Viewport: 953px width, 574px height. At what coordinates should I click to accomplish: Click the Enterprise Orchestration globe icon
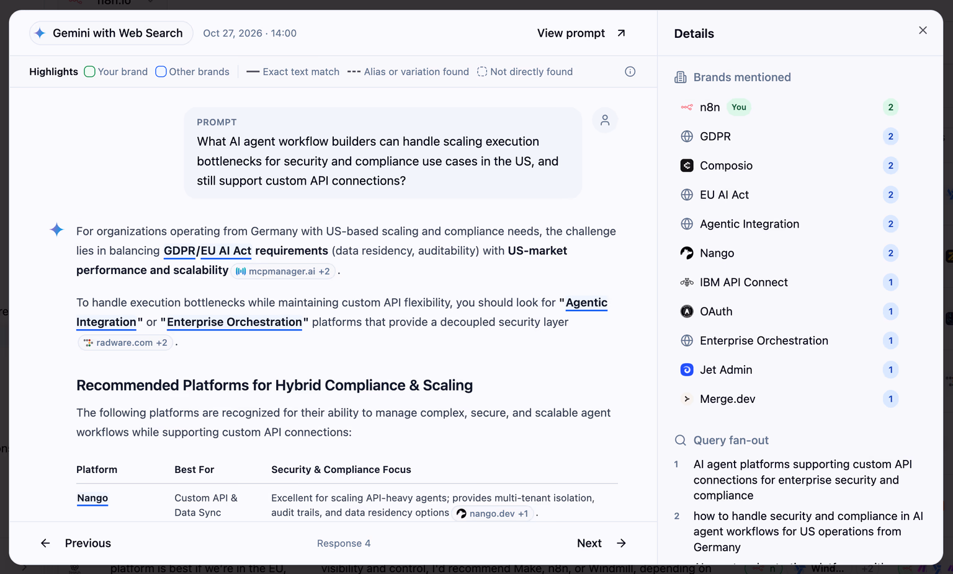coord(687,340)
